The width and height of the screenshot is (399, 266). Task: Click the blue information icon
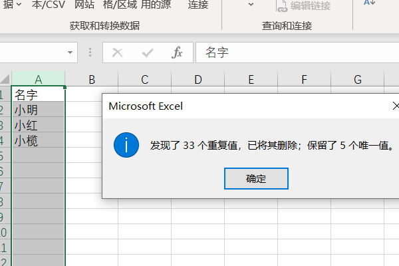(x=126, y=145)
